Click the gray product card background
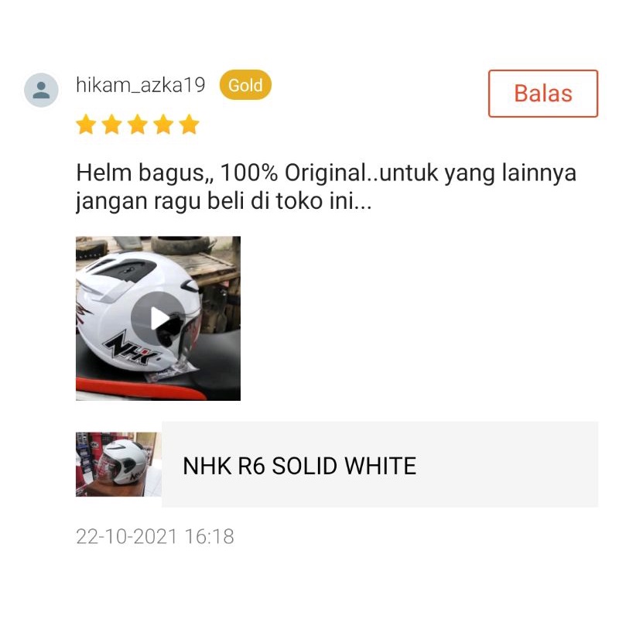Viewport: 619px width, 619px height. (380, 464)
